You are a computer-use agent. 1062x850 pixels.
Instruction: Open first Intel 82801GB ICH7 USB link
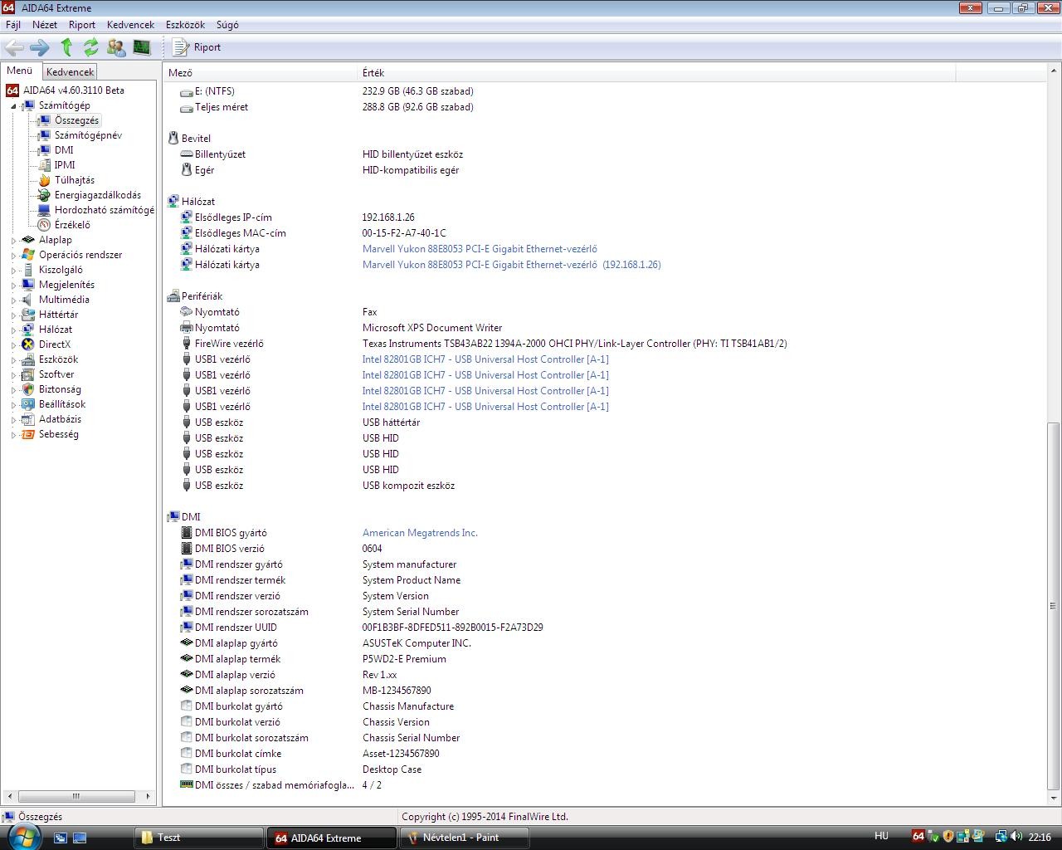click(x=485, y=359)
